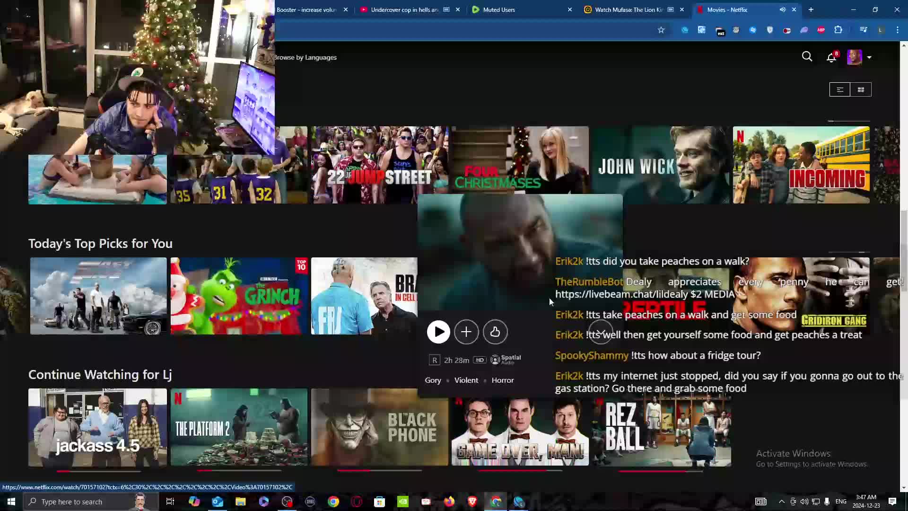Launch Firefox from taskbar
The width and height of the screenshot is (908, 511).
click(449, 502)
